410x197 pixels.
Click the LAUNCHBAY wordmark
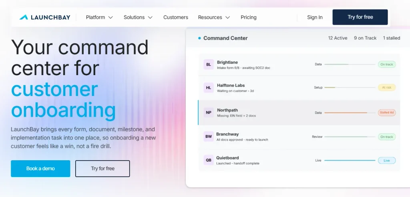coord(50,18)
